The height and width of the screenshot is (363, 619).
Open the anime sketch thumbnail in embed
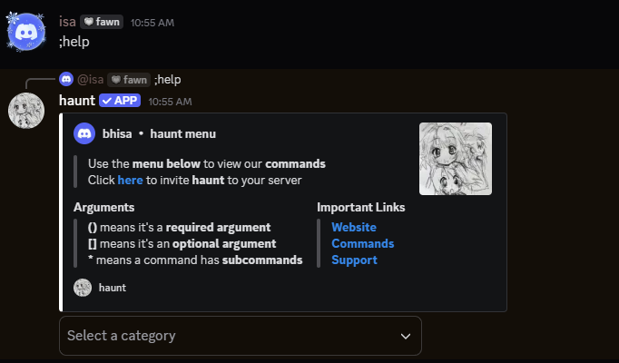(x=456, y=159)
